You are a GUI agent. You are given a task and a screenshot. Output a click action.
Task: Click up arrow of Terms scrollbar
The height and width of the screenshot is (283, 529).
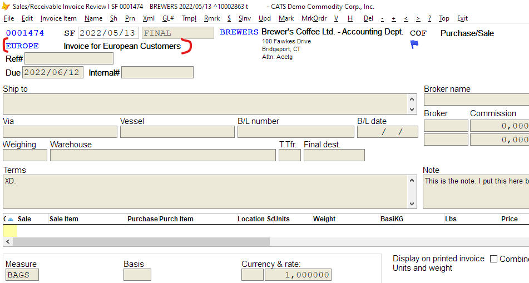[x=412, y=180]
